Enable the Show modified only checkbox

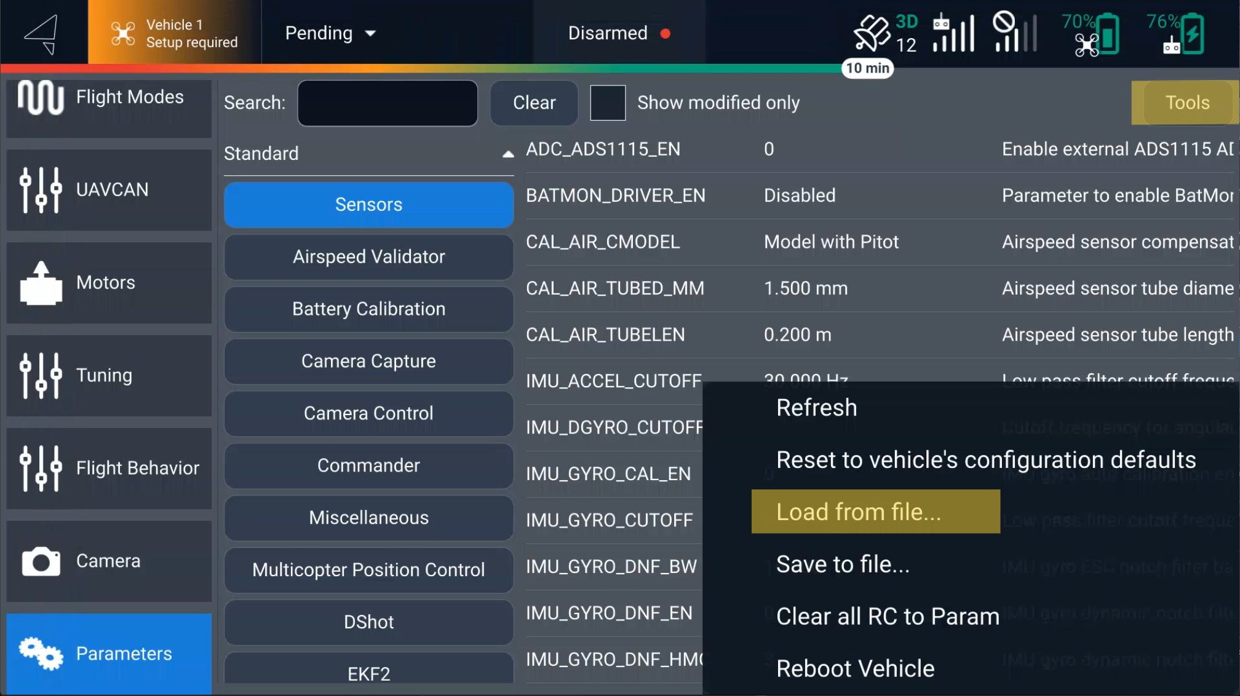[608, 103]
